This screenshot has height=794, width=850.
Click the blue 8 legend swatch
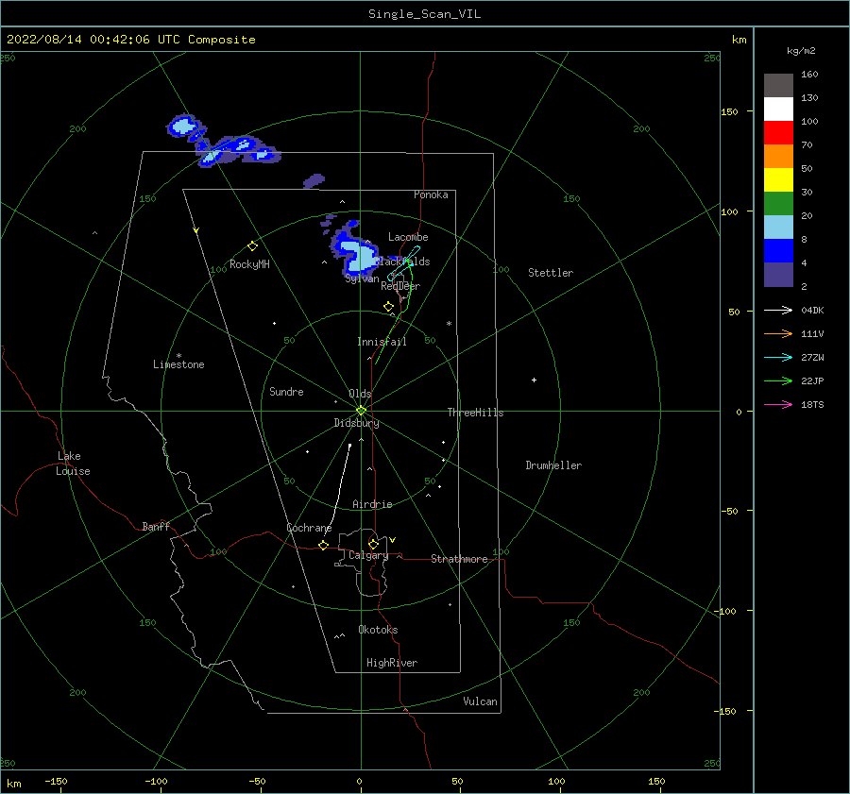click(x=778, y=250)
